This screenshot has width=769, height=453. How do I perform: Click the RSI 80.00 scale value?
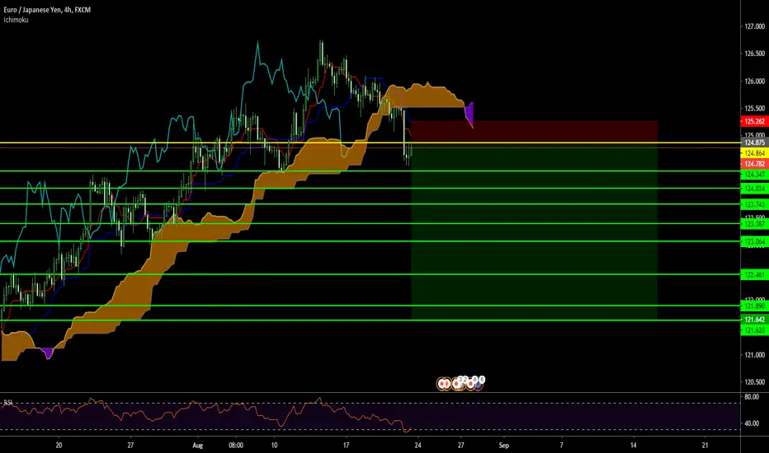752,397
